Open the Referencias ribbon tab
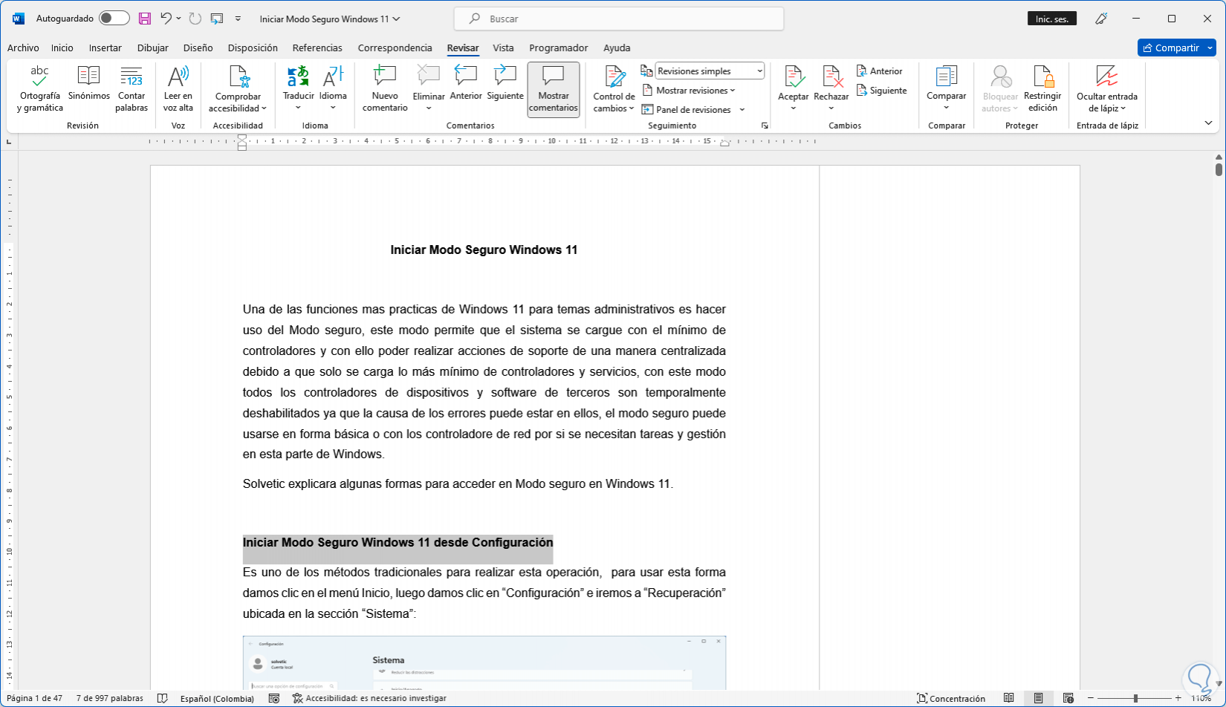 point(317,48)
